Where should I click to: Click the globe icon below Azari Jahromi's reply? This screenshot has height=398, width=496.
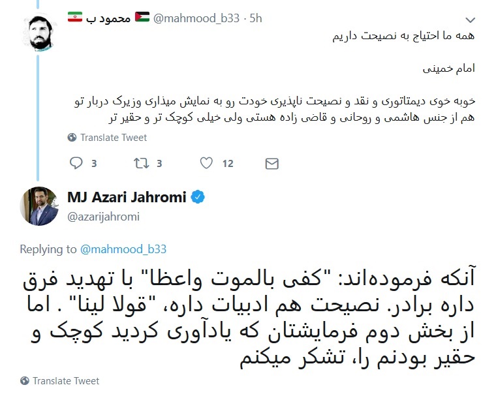(25, 381)
